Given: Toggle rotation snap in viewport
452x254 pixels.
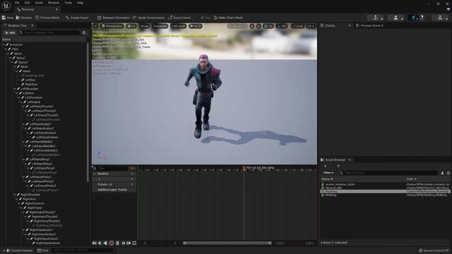Looking at the screenshot, I should click(282, 26).
